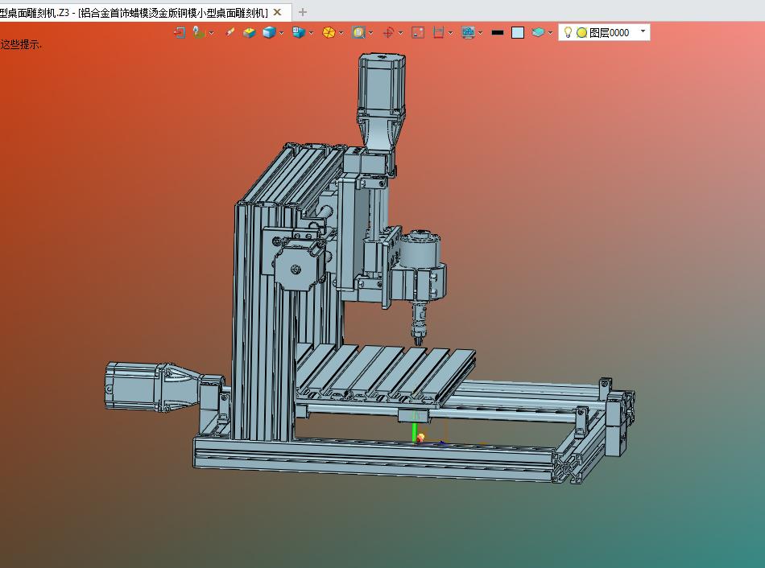Open the red crosshair dropdown arrow

coord(400,33)
